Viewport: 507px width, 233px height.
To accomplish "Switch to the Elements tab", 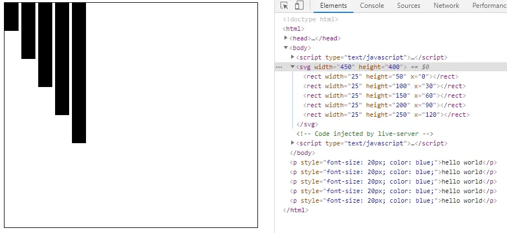I will pos(333,6).
